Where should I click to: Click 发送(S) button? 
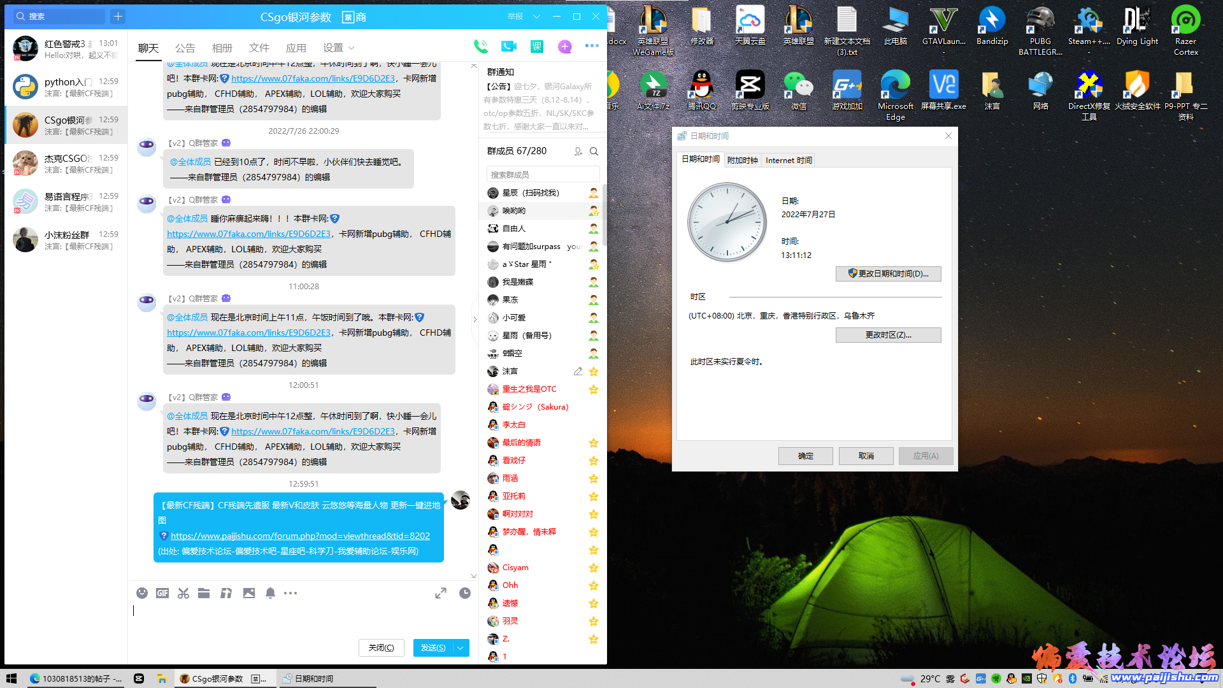[x=433, y=648]
